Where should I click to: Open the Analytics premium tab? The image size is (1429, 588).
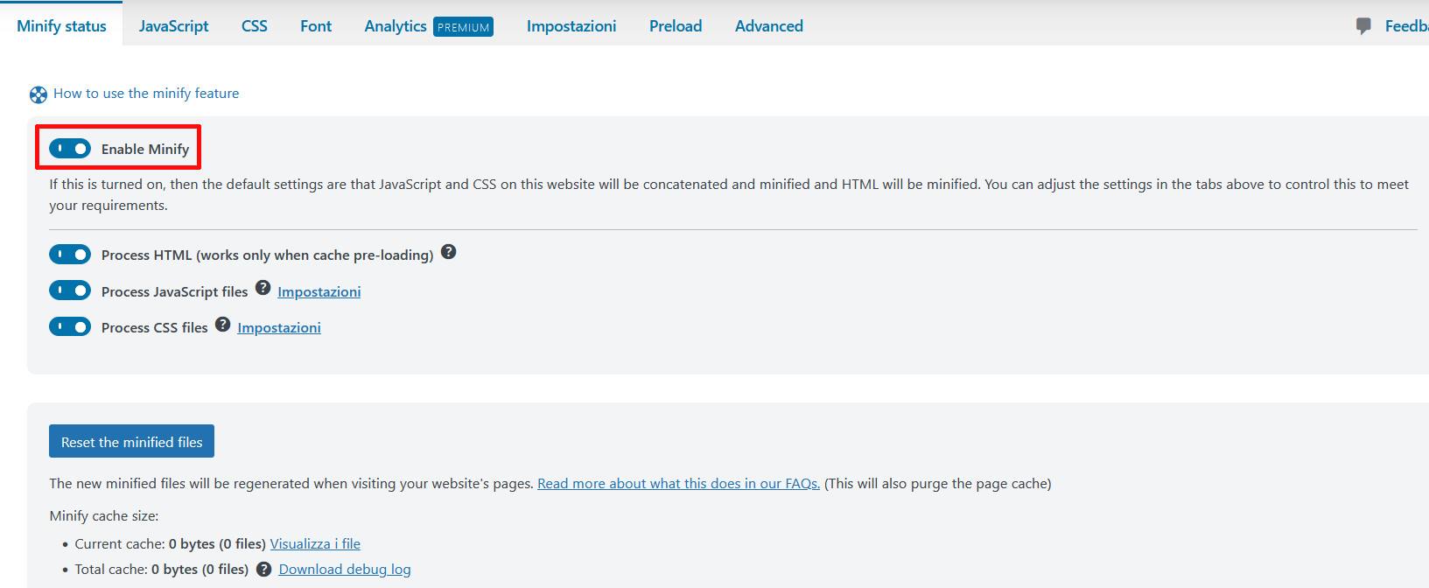(x=429, y=26)
